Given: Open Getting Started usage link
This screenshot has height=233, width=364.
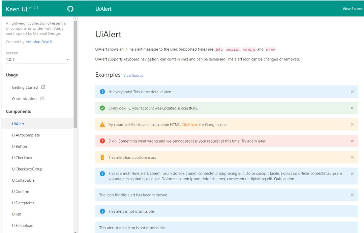Looking at the screenshot, I should tap(25, 87).
